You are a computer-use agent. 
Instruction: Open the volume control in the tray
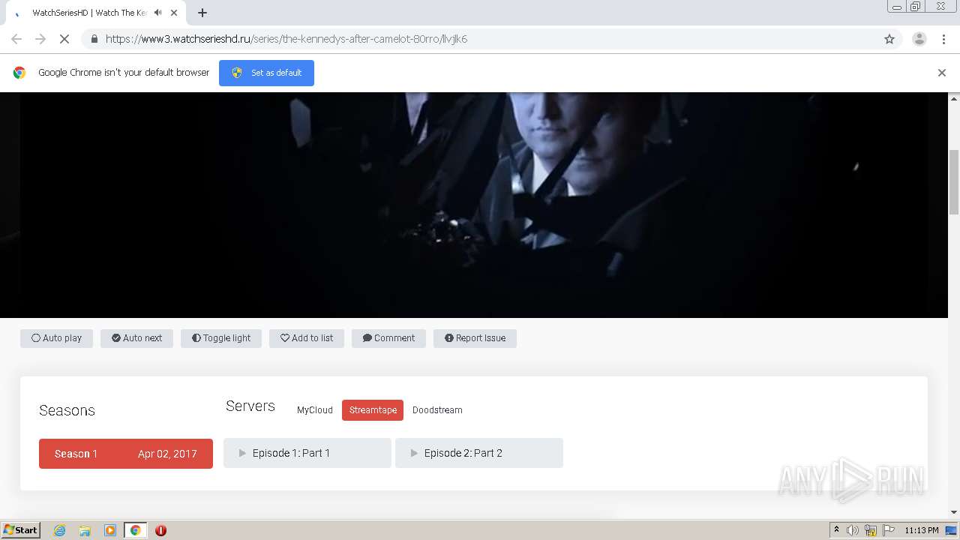[x=853, y=530]
